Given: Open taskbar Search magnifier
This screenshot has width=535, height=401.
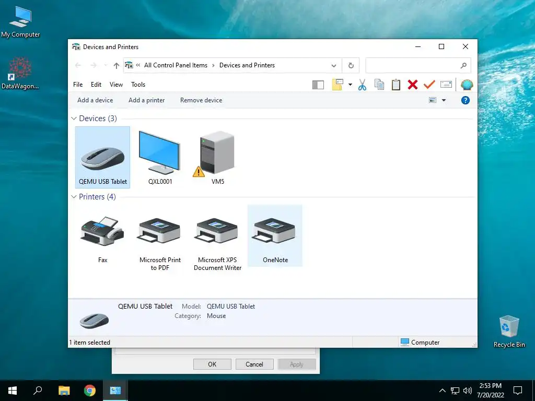Looking at the screenshot, I should click(38, 391).
